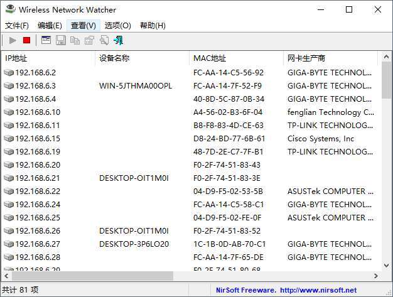This screenshot has width=393, height=297.
Task: Sort by the 网卡生产商 column header
Action: pos(330,58)
